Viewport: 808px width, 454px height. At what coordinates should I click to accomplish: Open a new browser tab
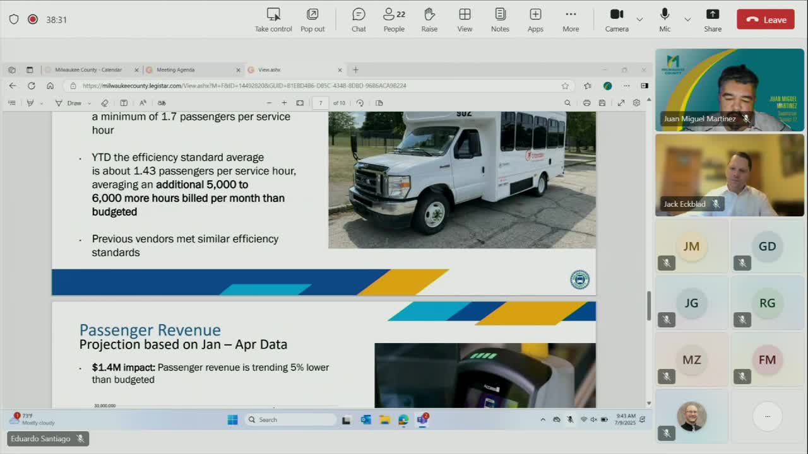point(355,70)
